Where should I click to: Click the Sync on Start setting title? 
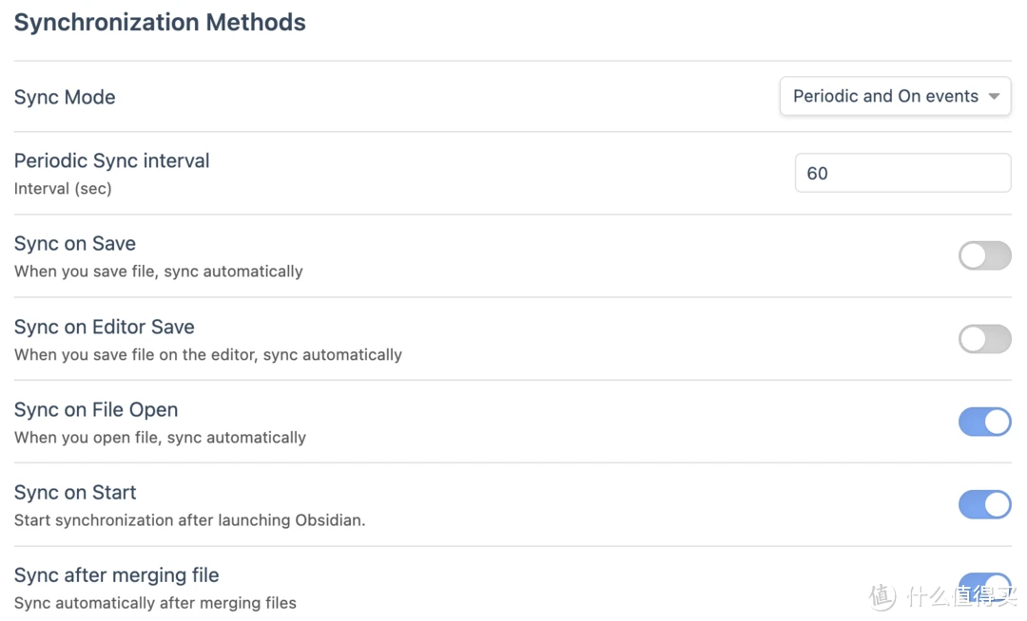(x=75, y=492)
